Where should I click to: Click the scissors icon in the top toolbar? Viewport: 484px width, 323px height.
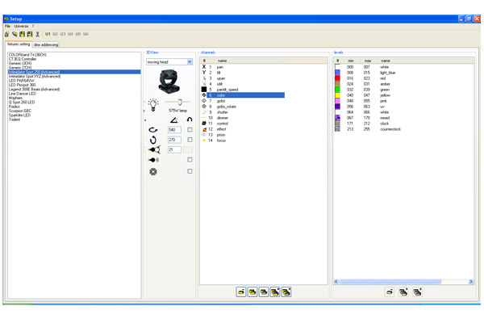38,35
